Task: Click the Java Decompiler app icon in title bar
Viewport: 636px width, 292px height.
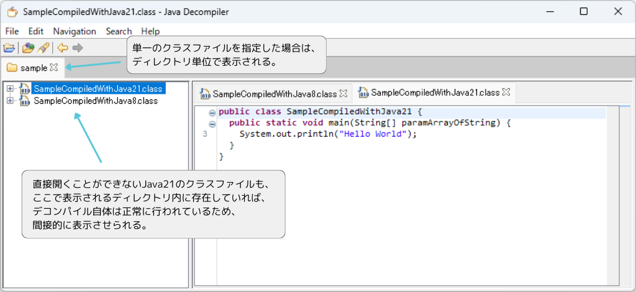Action: click(x=12, y=12)
